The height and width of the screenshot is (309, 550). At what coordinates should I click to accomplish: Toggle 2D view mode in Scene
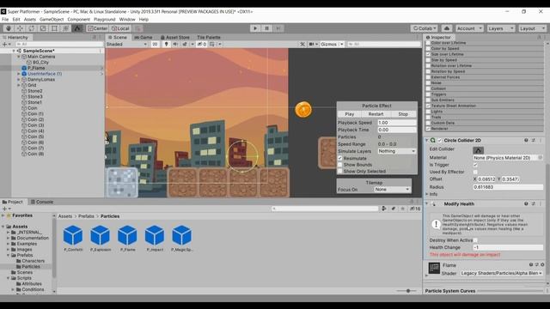[x=155, y=44]
